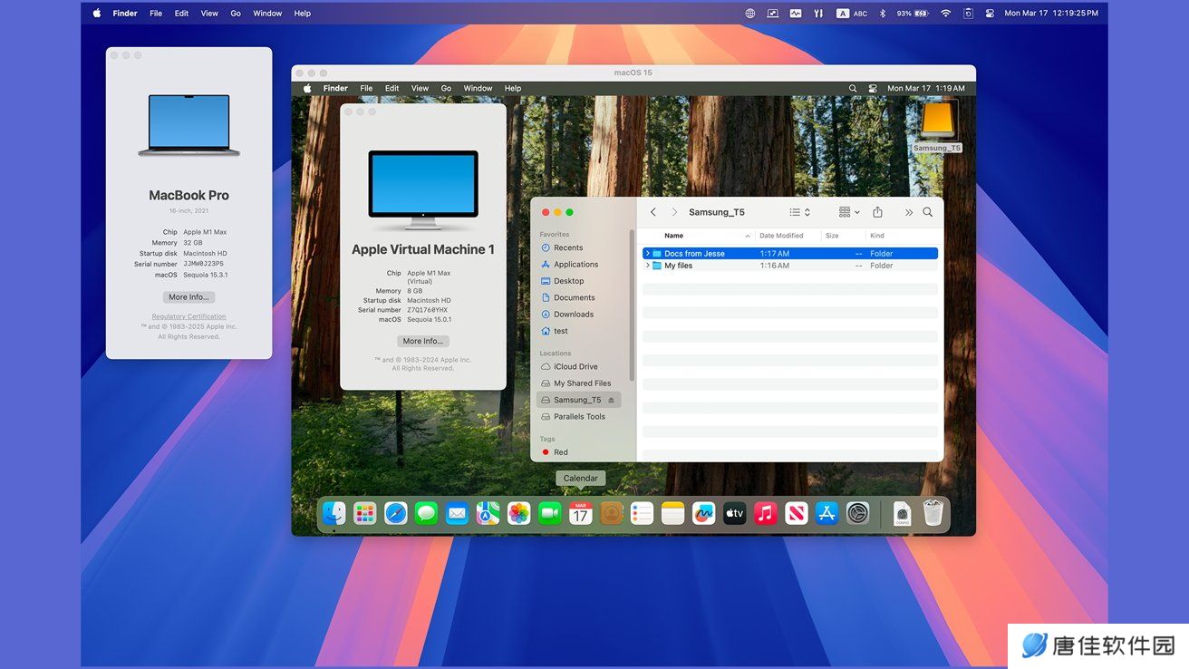Open the host Window menu
This screenshot has width=1189, height=669.
[x=267, y=14]
